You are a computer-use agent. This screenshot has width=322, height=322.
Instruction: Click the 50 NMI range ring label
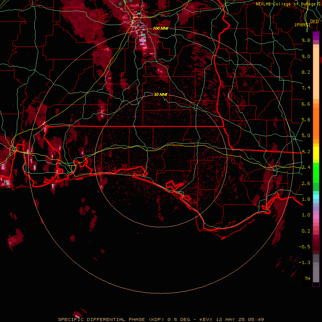(x=161, y=94)
